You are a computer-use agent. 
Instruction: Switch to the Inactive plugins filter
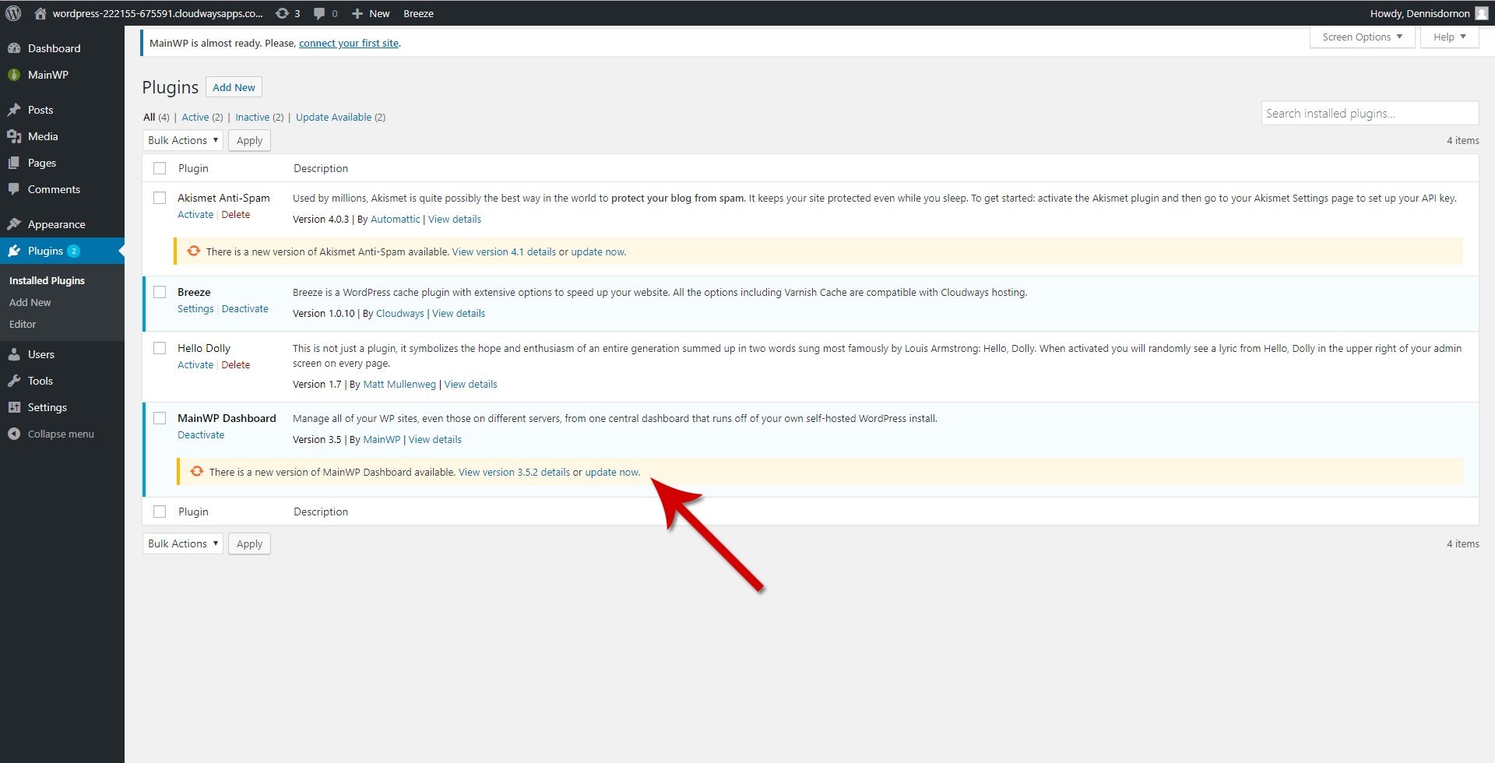point(252,117)
